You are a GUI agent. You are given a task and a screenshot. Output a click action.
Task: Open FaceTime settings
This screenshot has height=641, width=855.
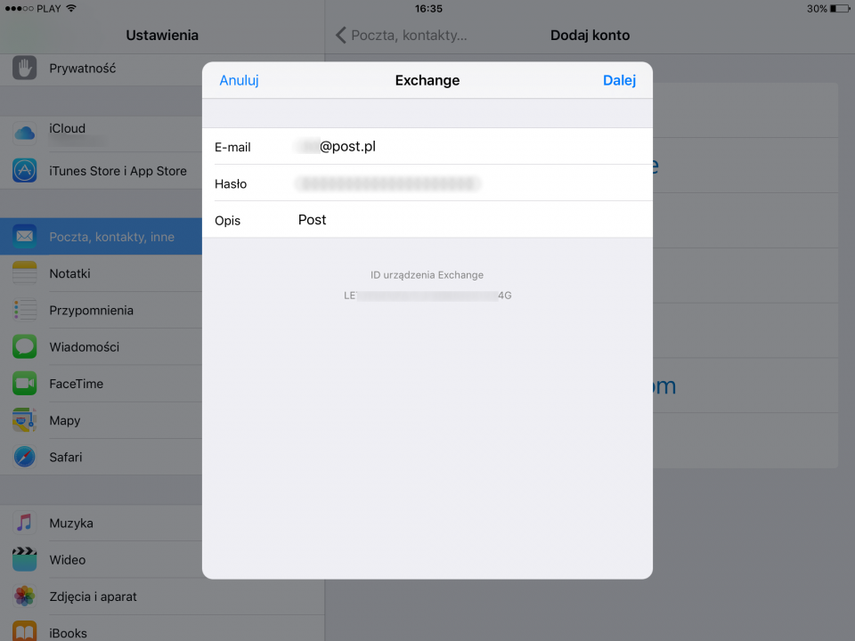coord(101,383)
